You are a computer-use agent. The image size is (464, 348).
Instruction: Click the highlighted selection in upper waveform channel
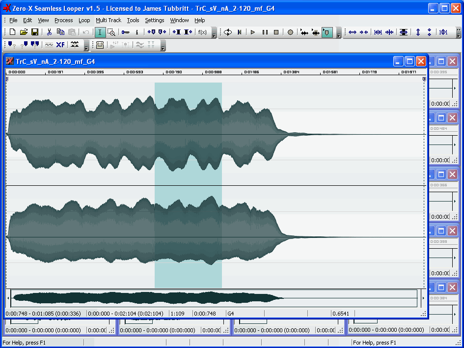coord(188,134)
